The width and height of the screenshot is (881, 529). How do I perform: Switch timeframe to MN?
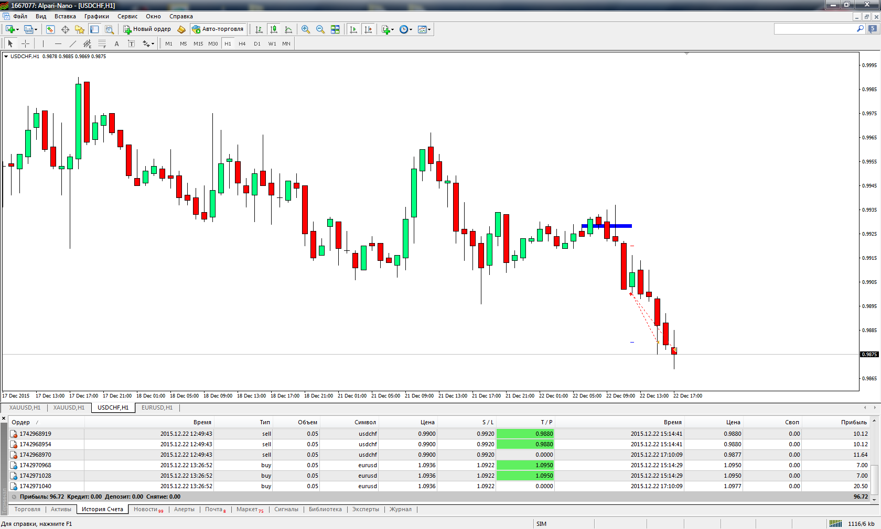coord(286,43)
